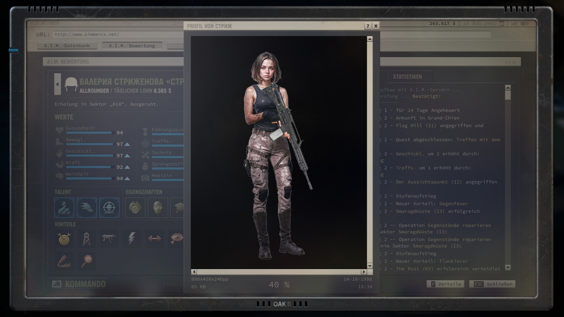Click the URL address field

[117, 35]
